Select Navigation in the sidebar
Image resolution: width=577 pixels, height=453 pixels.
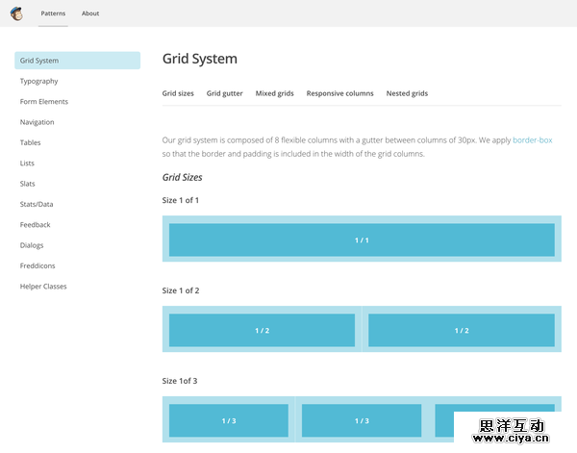(38, 122)
